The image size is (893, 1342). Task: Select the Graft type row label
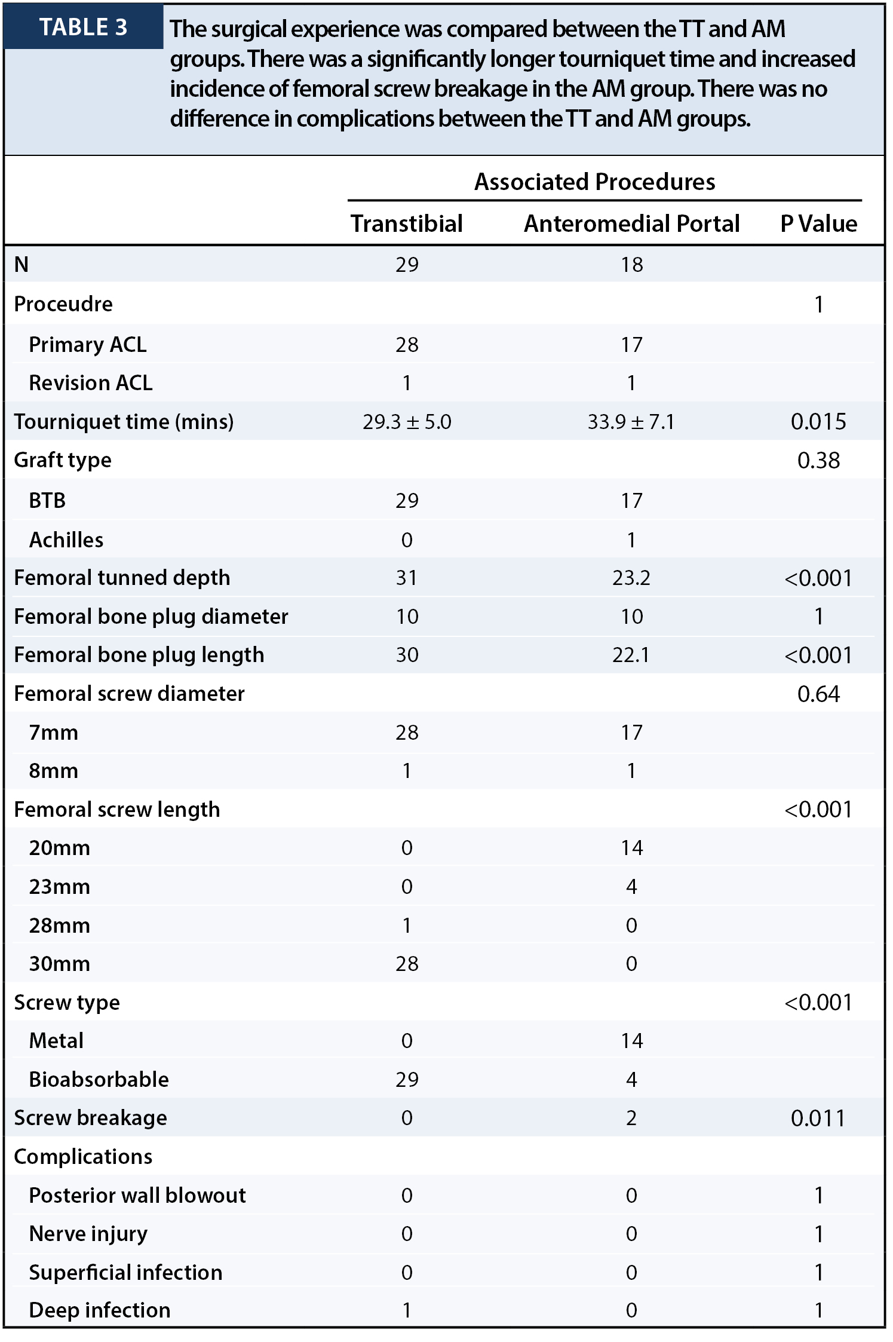[x=63, y=461]
